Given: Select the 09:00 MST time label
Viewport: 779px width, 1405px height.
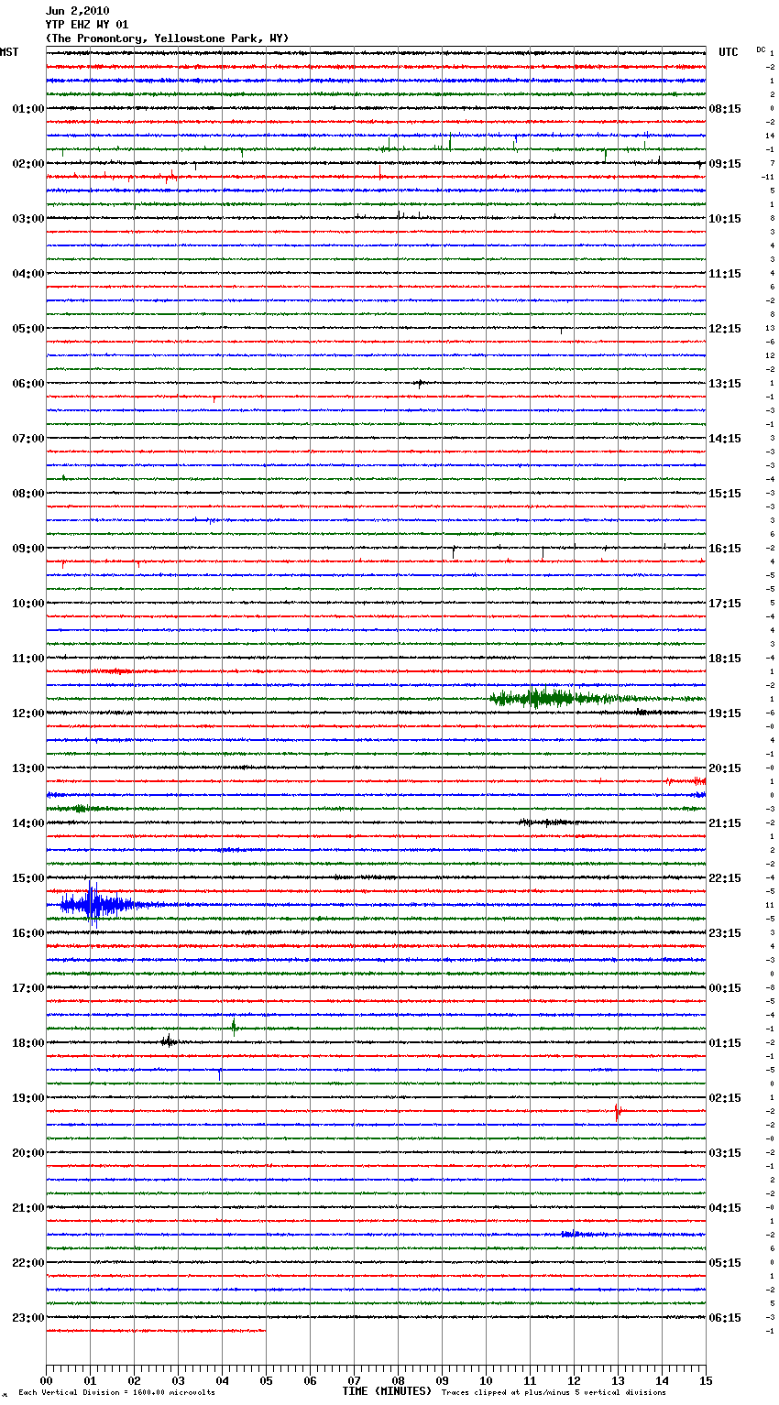Looking at the screenshot, I should pos(28,549).
